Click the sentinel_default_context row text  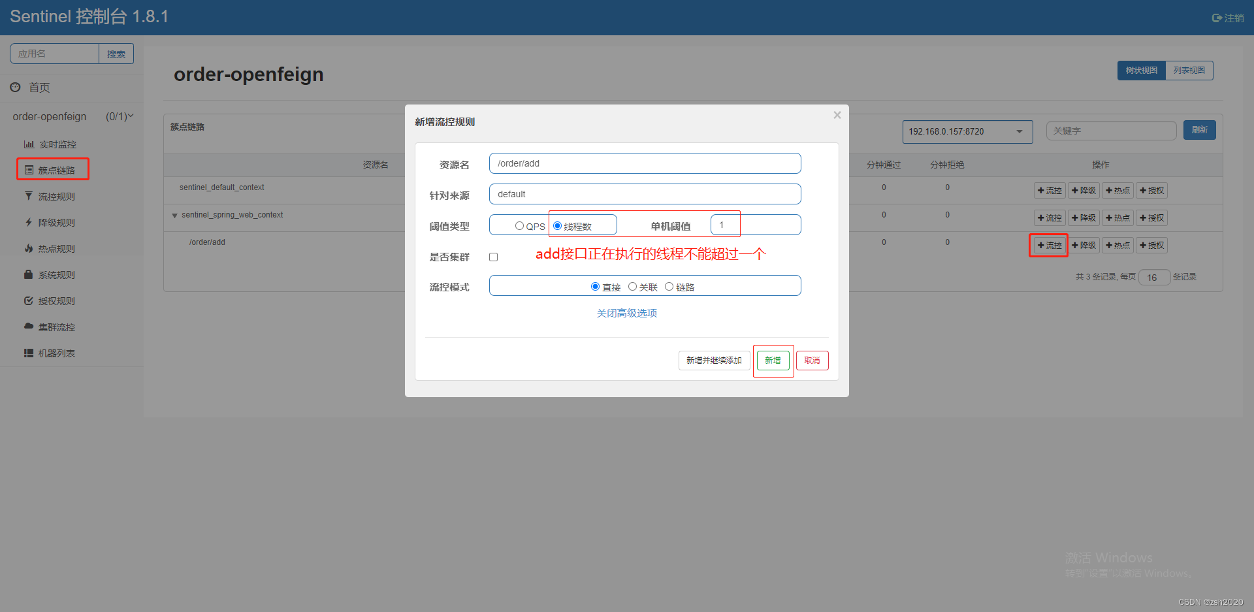(222, 187)
